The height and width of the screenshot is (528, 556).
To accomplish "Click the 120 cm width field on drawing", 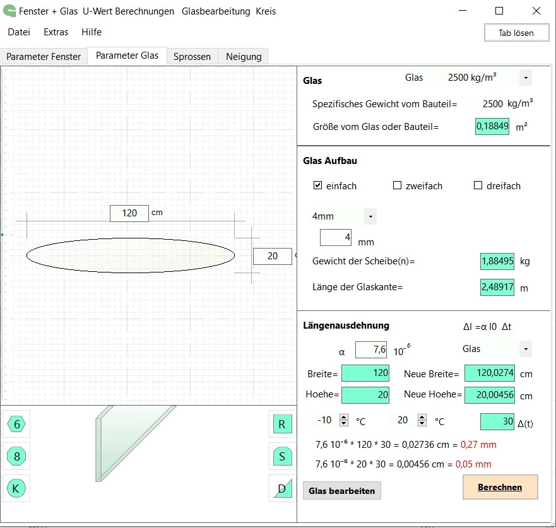I will 129,213.
